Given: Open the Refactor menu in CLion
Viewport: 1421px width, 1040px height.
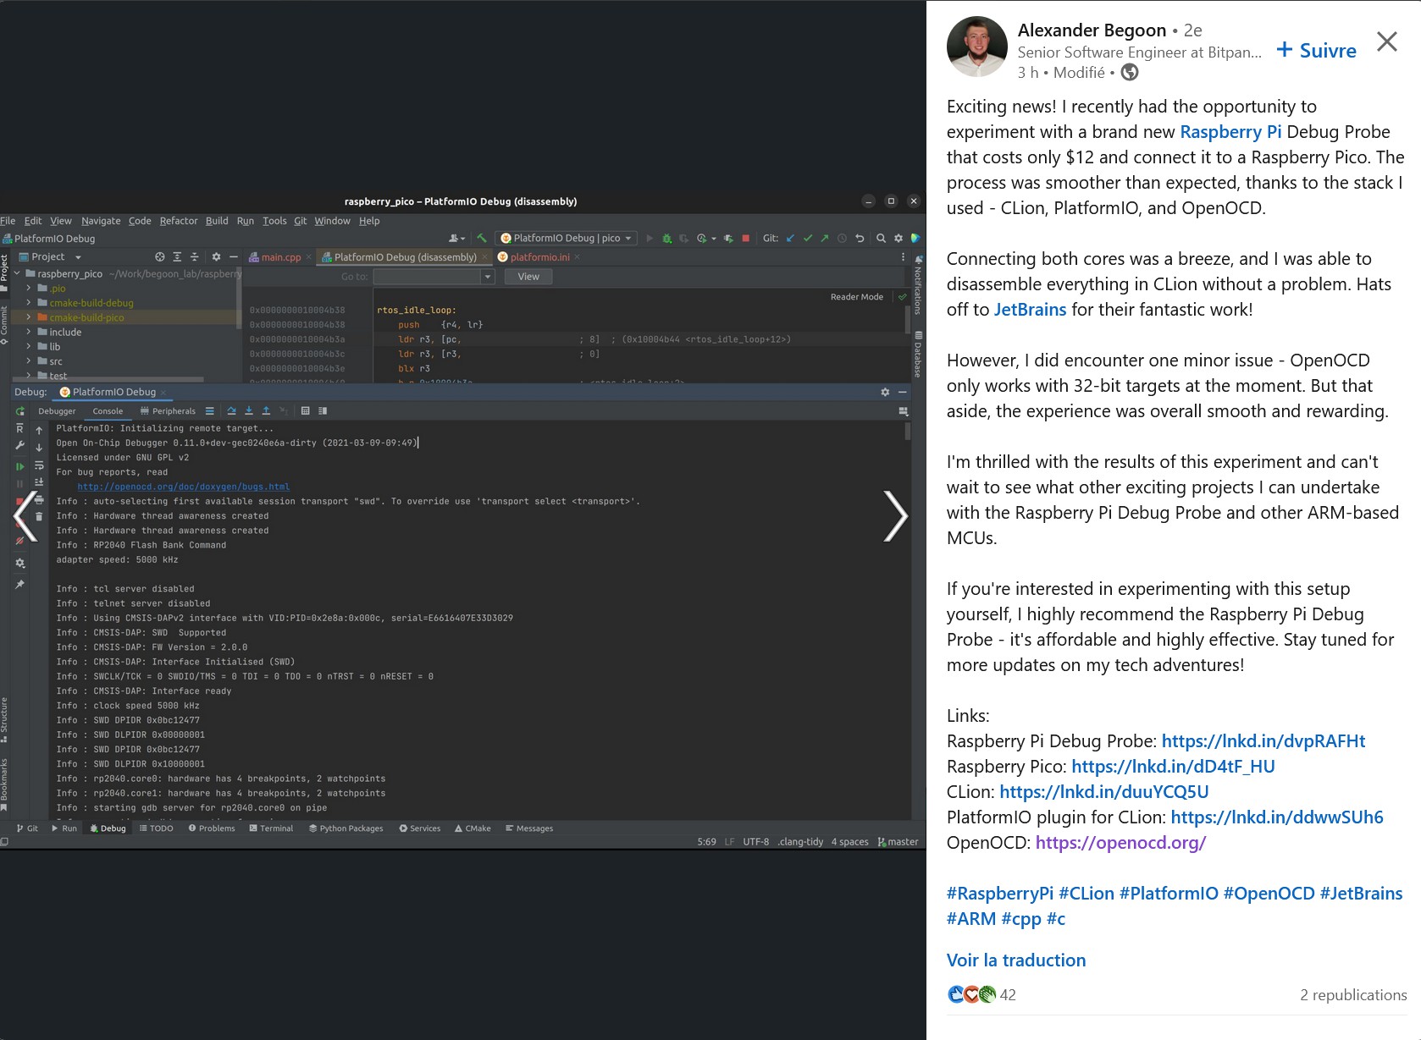Looking at the screenshot, I should [179, 221].
